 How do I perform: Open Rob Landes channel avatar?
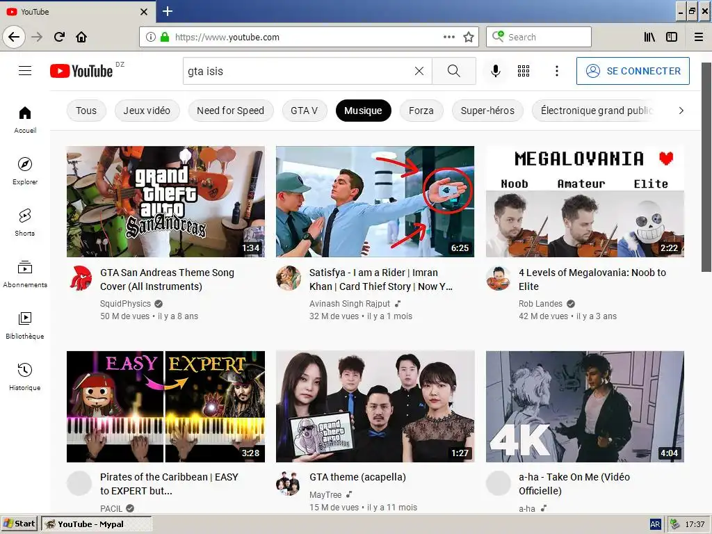coord(498,278)
